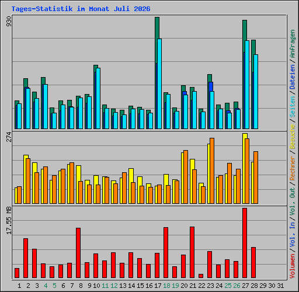299x292 pixels.
Task: Select the cyan Seiten bar on day 10
Action: point(98,98)
